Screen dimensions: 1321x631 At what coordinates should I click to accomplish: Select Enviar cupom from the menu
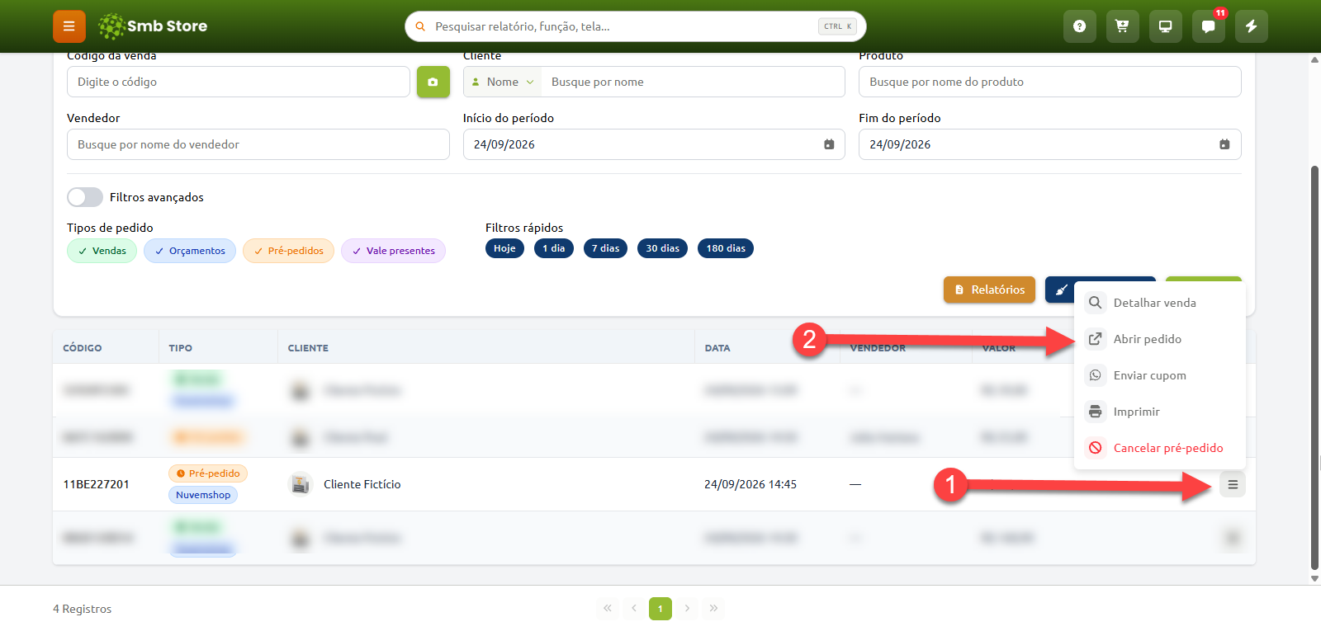point(1159,375)
